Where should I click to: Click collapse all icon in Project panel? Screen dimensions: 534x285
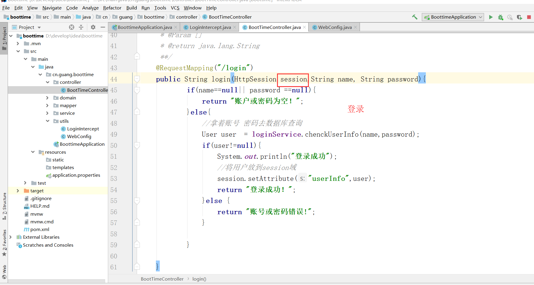click(x=81, y=27)
